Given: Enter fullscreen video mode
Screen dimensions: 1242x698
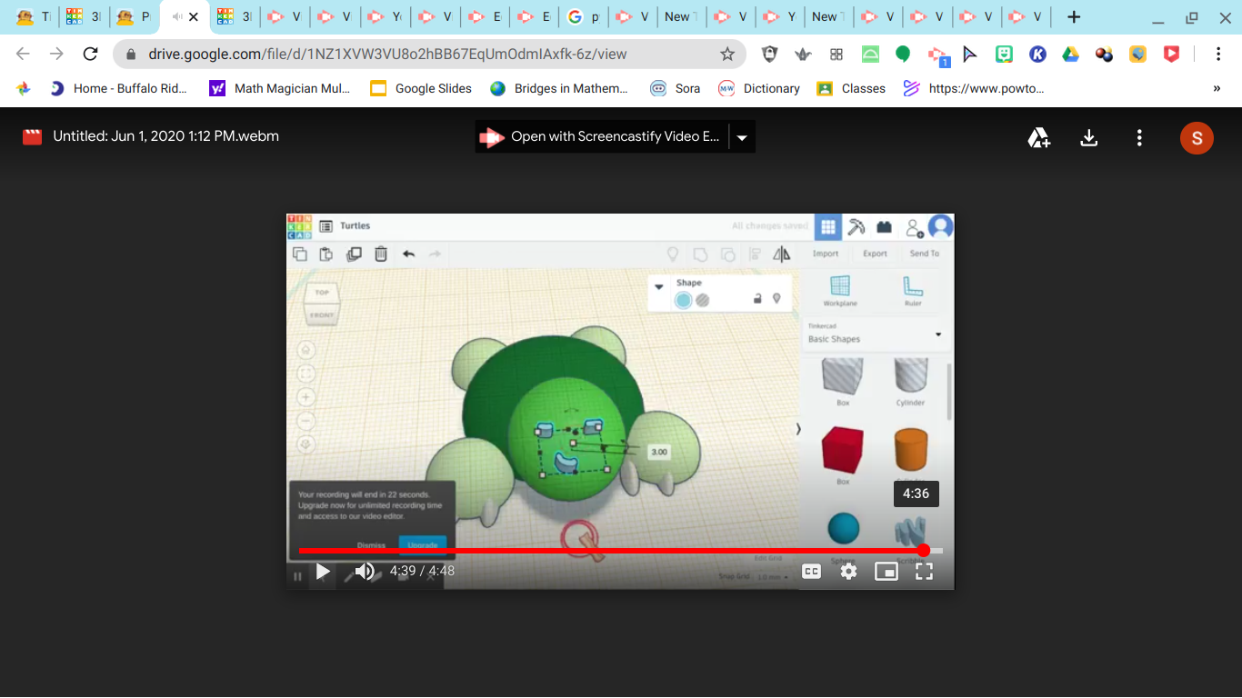Looking at the screenshot, I should (x=924, y=572).
